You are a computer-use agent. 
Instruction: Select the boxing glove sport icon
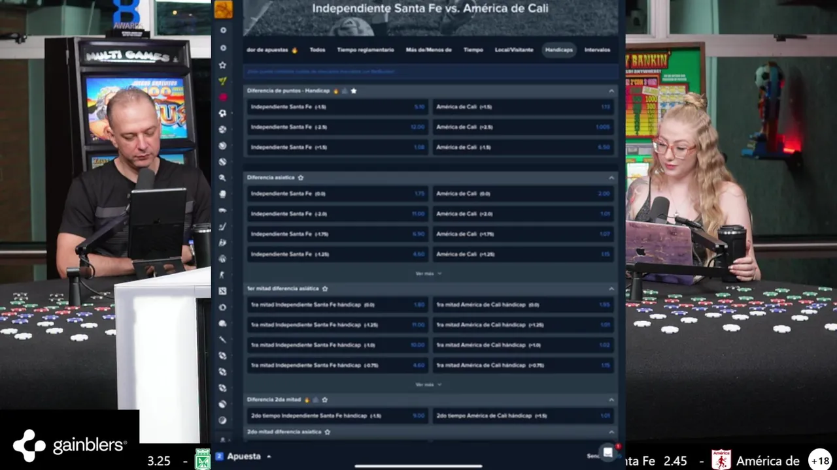pyautogui.click(x=223, y=194)
